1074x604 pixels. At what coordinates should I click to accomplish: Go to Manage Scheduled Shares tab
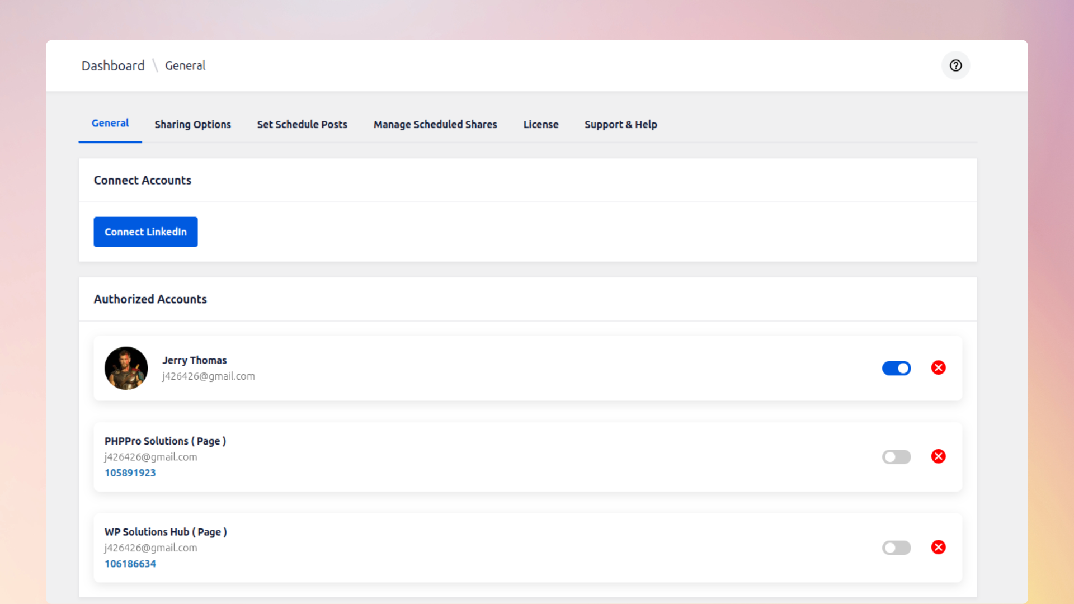click(435, 124)
